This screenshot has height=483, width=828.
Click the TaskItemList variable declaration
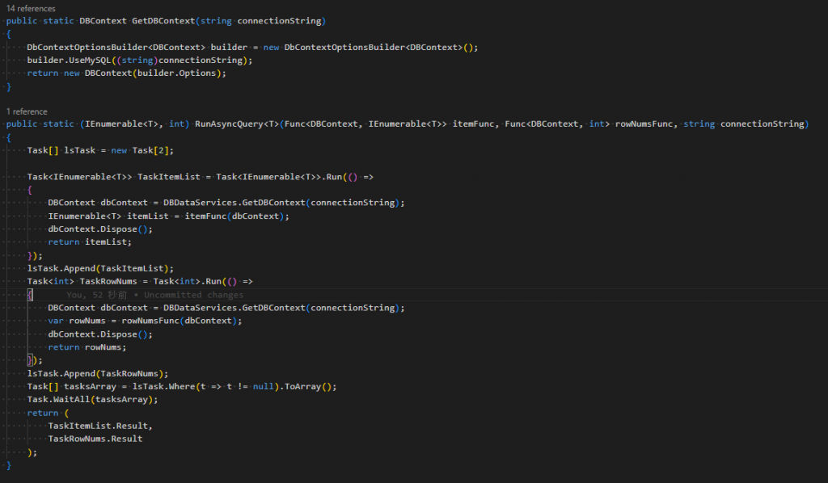pos(168,177)
